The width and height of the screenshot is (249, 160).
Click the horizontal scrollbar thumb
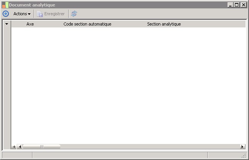[x=42, y=147]
